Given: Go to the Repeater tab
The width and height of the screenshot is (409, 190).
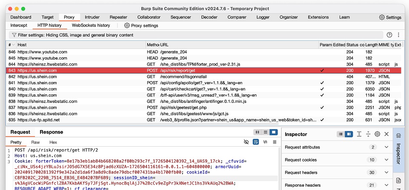Looking at the screenshot, I should [118, 17].
